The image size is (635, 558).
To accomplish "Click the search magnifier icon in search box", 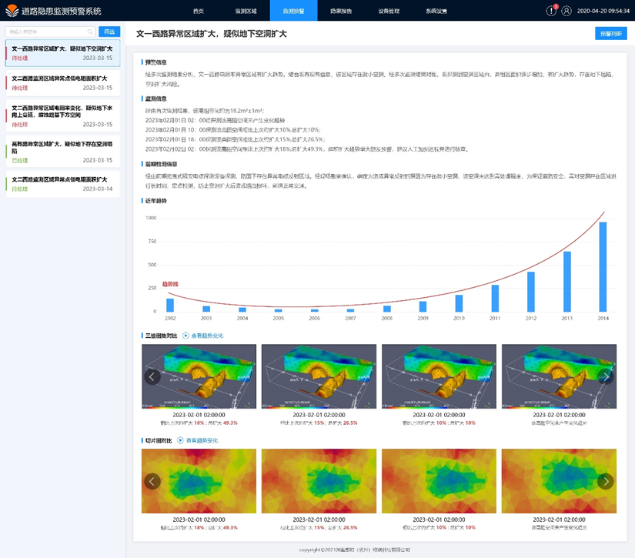I will pyautogui.click(x=90, y=32).
